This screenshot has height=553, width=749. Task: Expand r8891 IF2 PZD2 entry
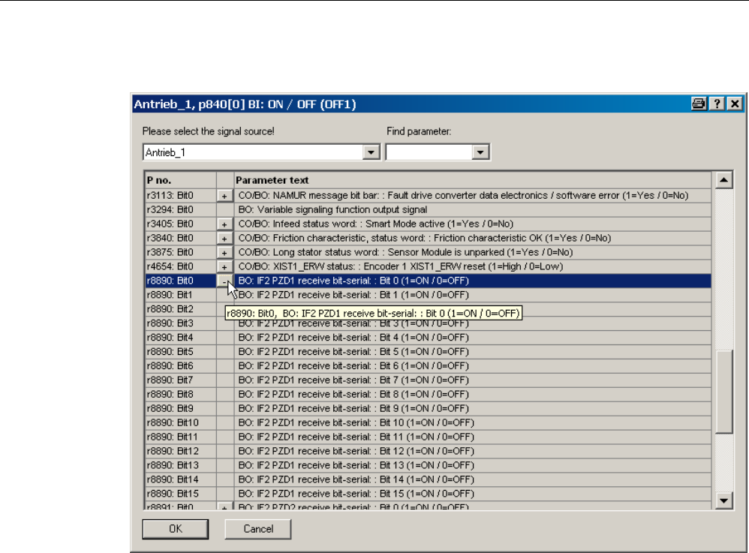pos(224,506)
